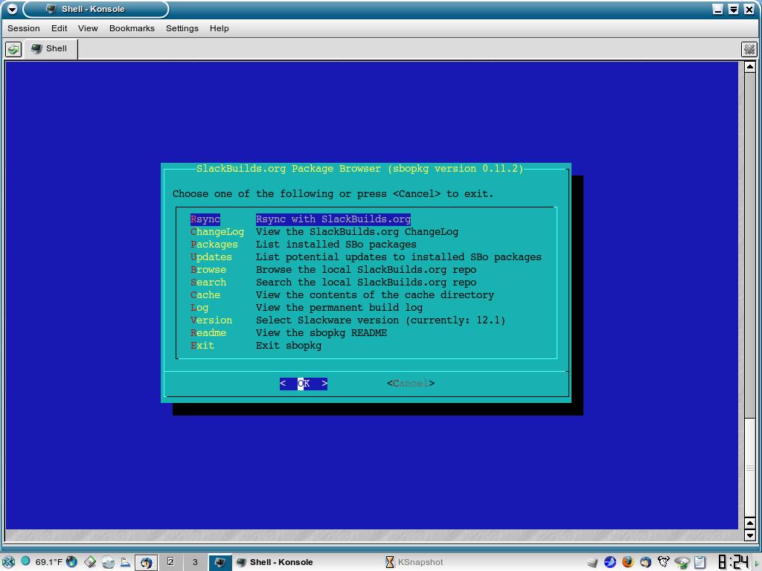Viewport: 762px width, 571px height.
Task: Click the new session icon in the Konsole tab bar
Action: 13,49
